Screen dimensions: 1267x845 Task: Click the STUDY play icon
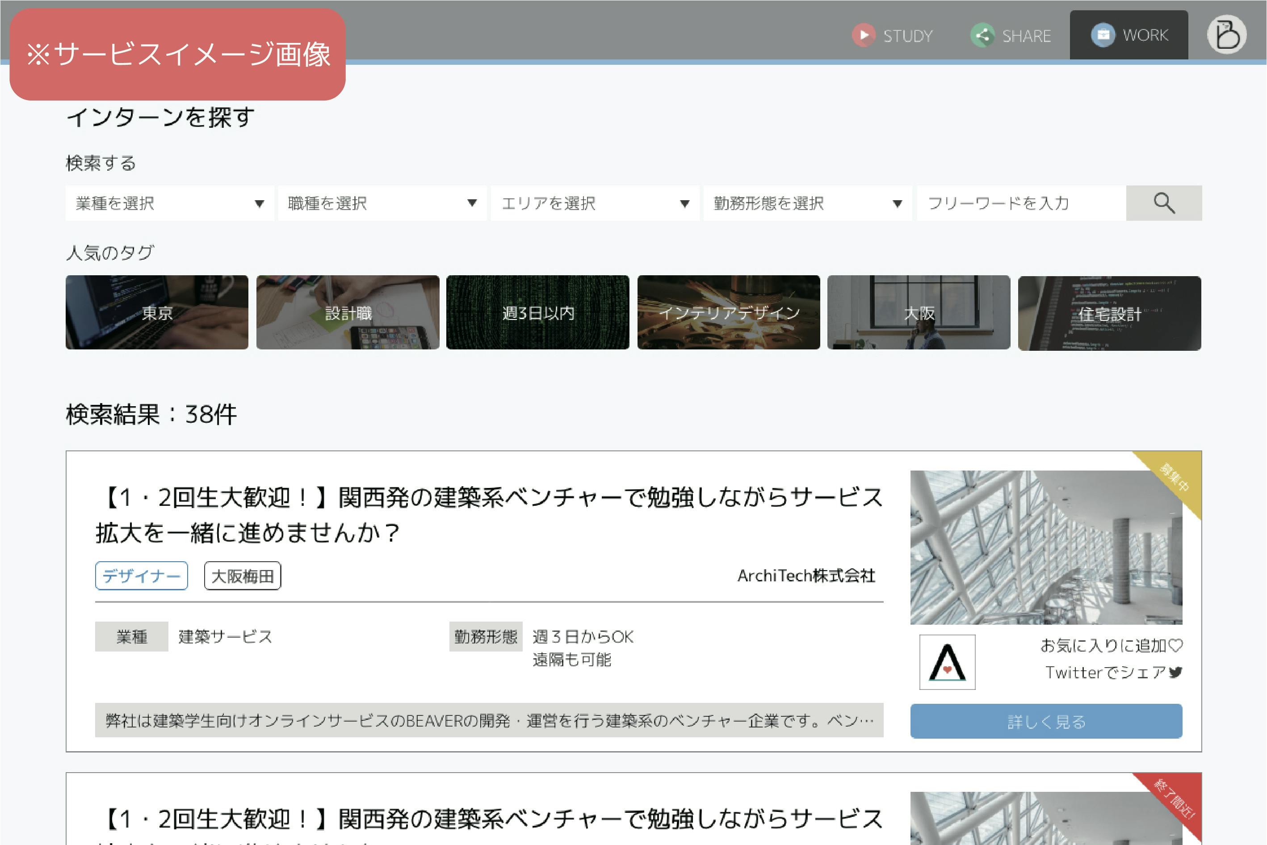(864, 35)
